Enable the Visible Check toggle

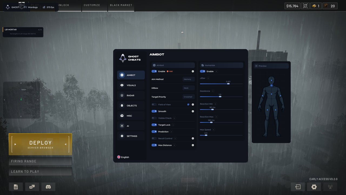tap(154, 118)
